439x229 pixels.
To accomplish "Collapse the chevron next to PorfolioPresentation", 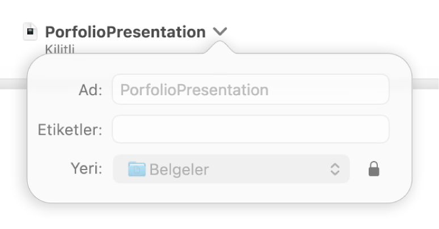I will pyautogui.click(x=220, y=31).
